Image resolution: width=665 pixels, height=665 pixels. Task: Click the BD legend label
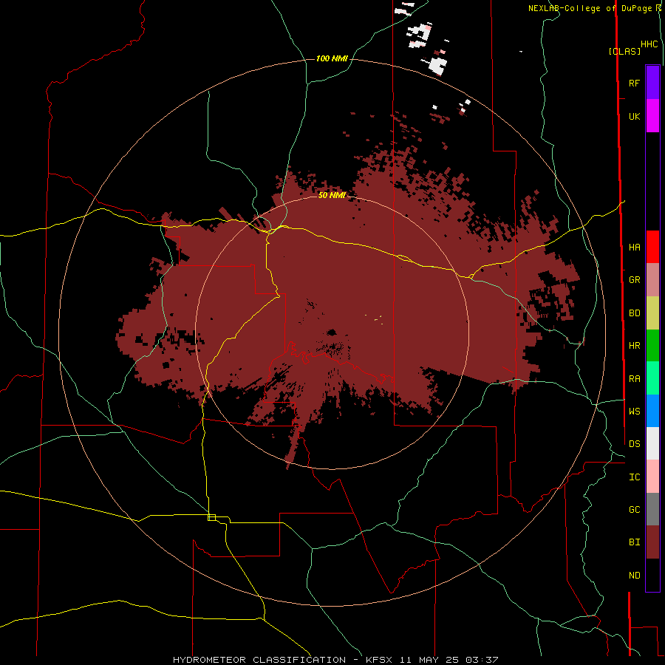pos(634,313)
